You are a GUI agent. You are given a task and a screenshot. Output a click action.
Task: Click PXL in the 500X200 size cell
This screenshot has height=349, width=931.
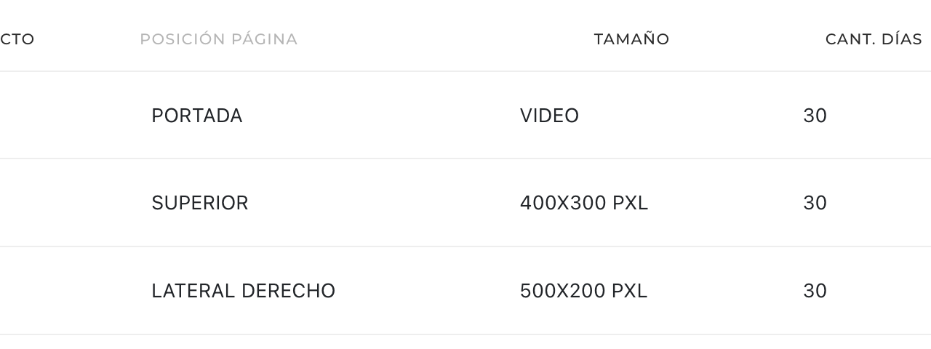point(629,291)
